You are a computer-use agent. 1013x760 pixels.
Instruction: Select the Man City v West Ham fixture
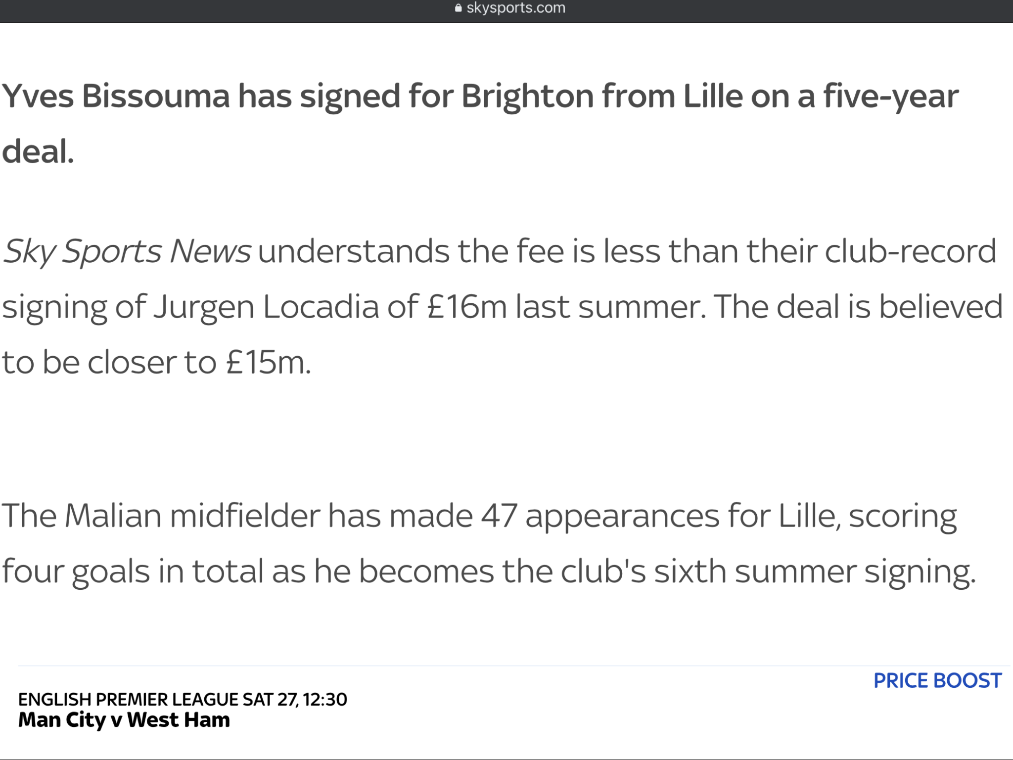(x=124, y=720)
